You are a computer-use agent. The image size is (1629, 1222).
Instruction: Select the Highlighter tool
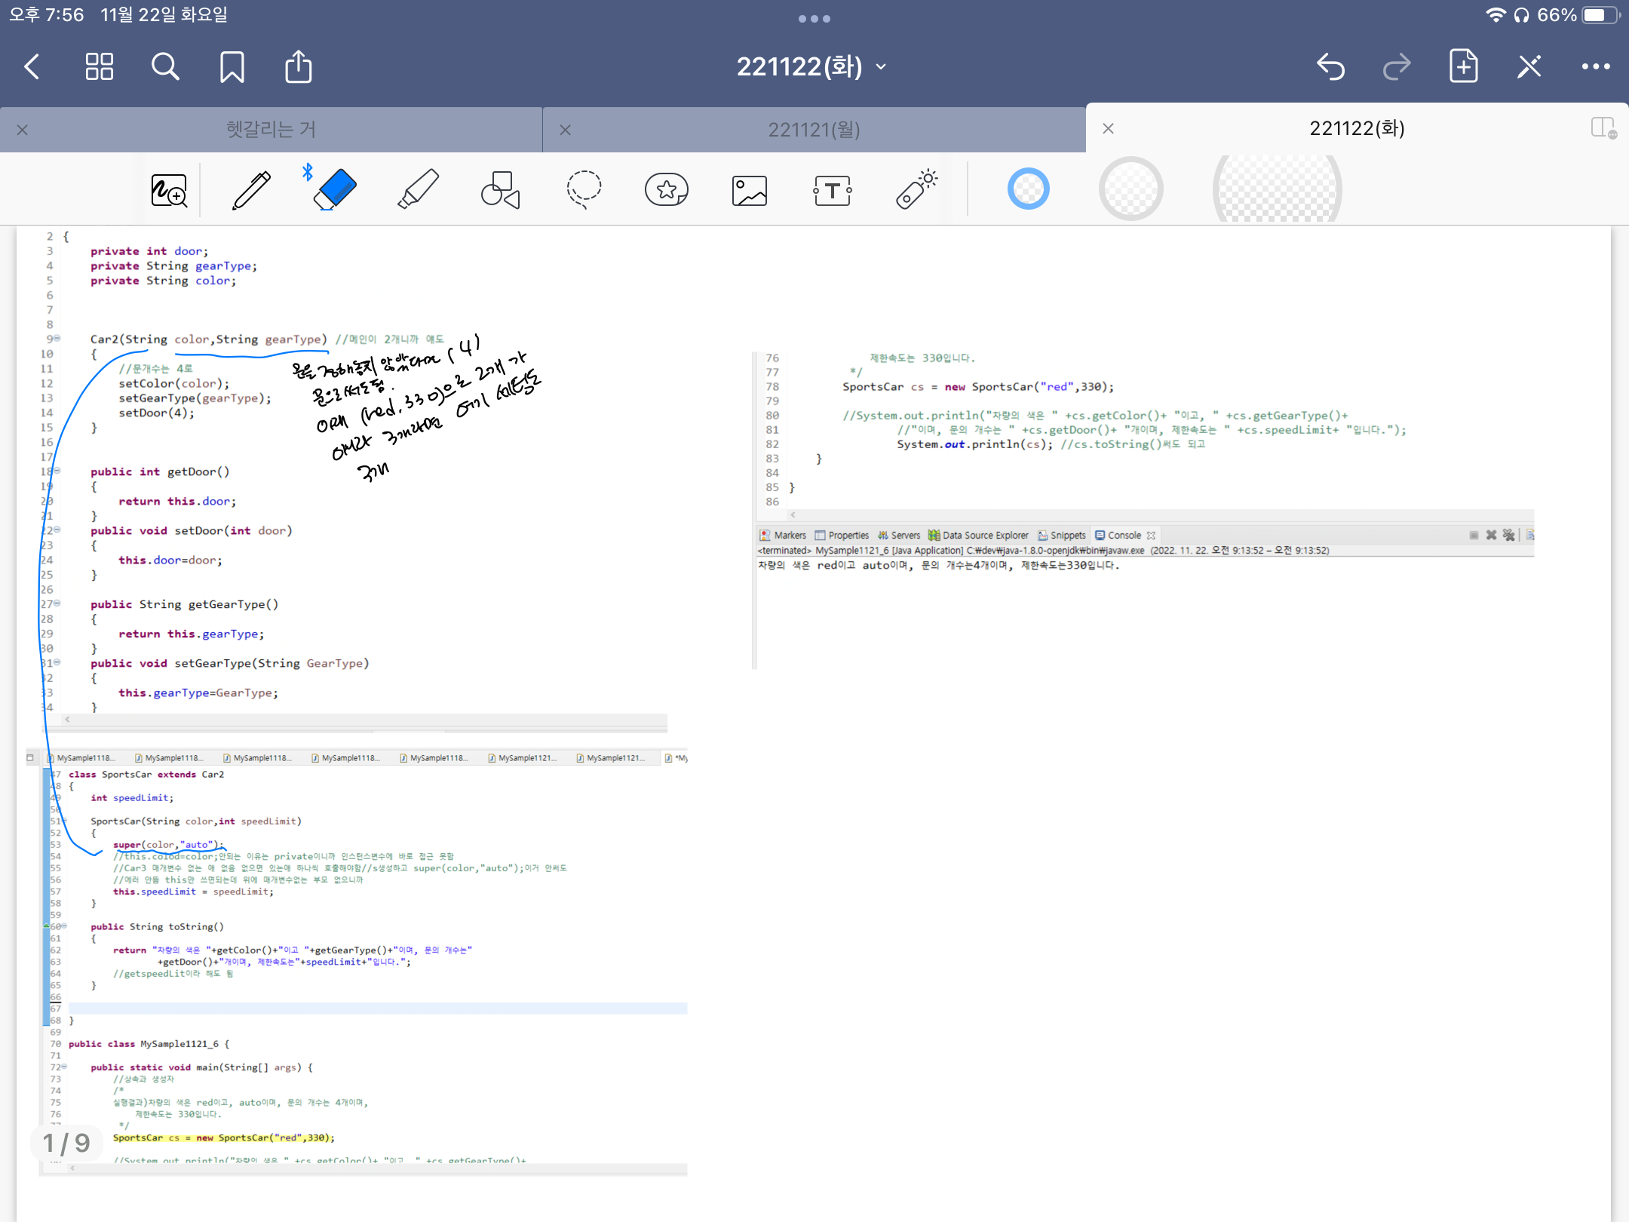click(x=418, y=189)
